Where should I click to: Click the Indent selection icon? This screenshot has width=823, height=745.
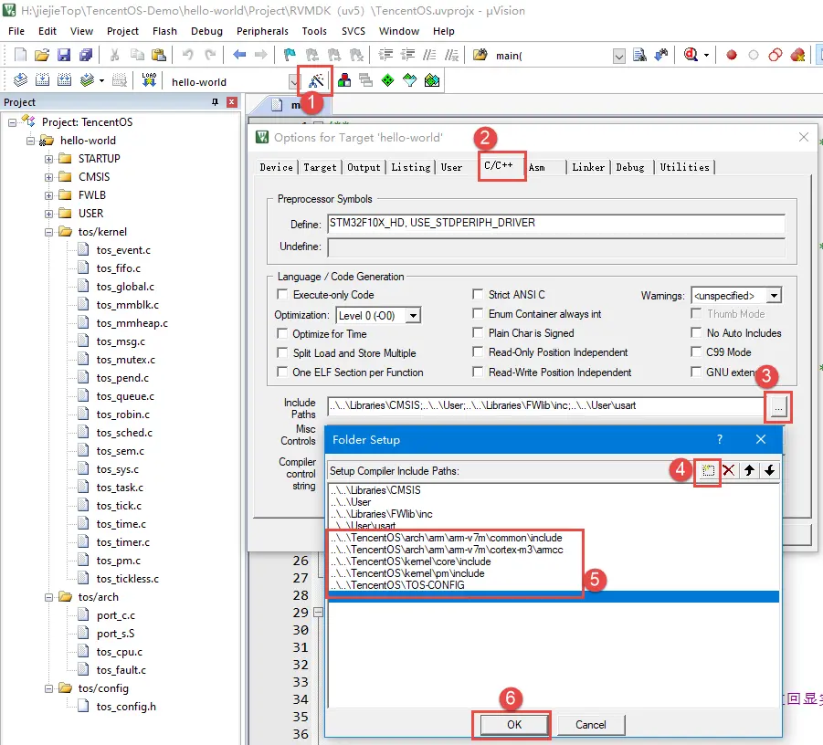[x=385, y=55]
